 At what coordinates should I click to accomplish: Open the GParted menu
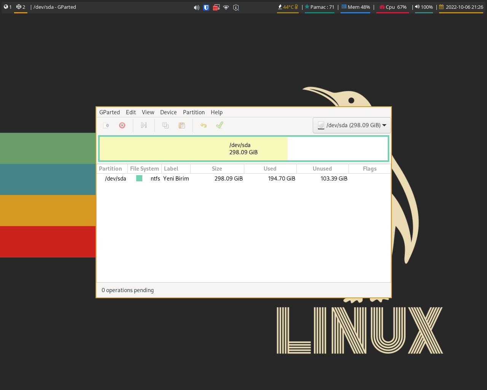click(110, 112)
